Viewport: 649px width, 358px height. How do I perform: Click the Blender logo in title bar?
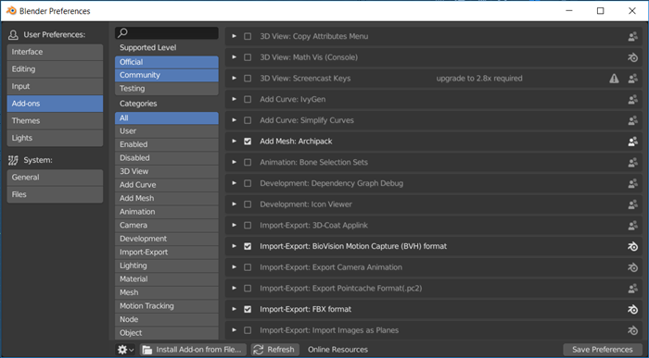coord(11,11)
